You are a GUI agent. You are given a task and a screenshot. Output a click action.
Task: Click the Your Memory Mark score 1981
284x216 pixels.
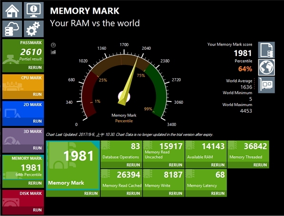pyautogui.click(x=243, y=53)
